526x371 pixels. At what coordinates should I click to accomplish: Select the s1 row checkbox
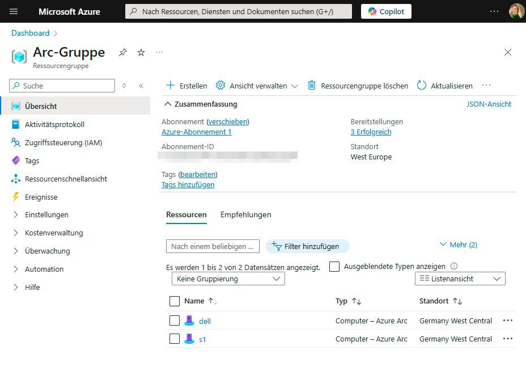tap(175, 339)
